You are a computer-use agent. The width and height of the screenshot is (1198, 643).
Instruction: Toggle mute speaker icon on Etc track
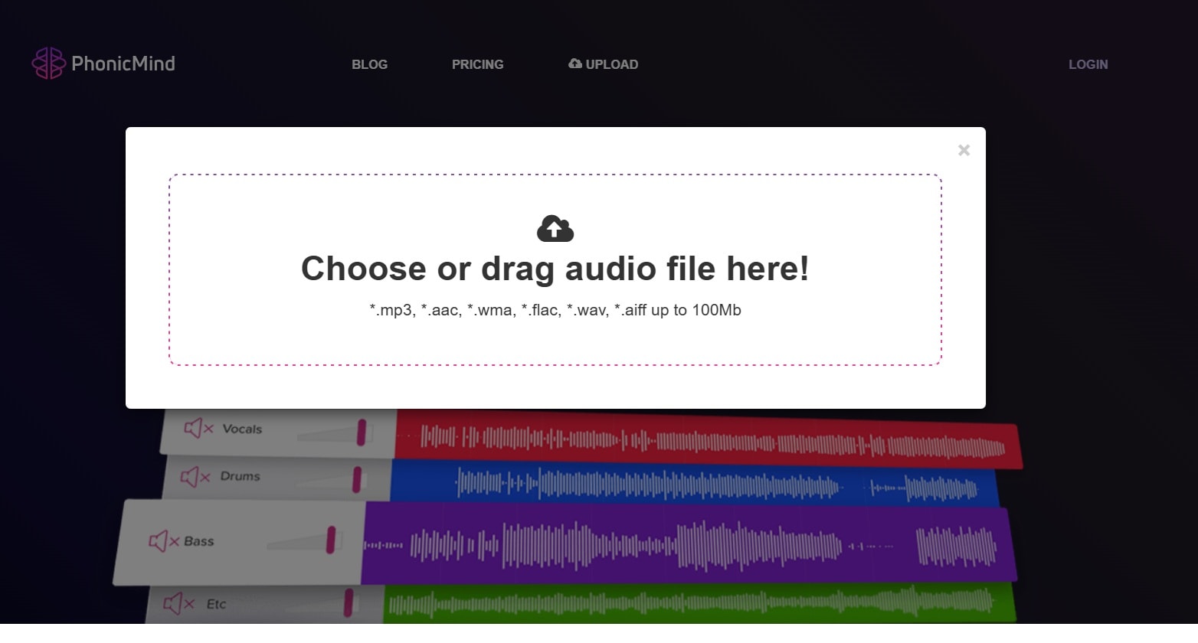[179, 604]
